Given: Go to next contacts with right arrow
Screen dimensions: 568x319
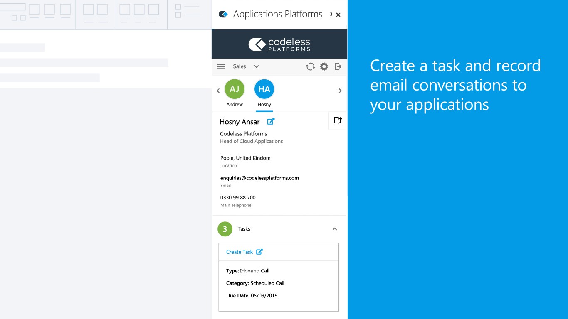Looking at the screenshot, I should (x=340, y=91).
